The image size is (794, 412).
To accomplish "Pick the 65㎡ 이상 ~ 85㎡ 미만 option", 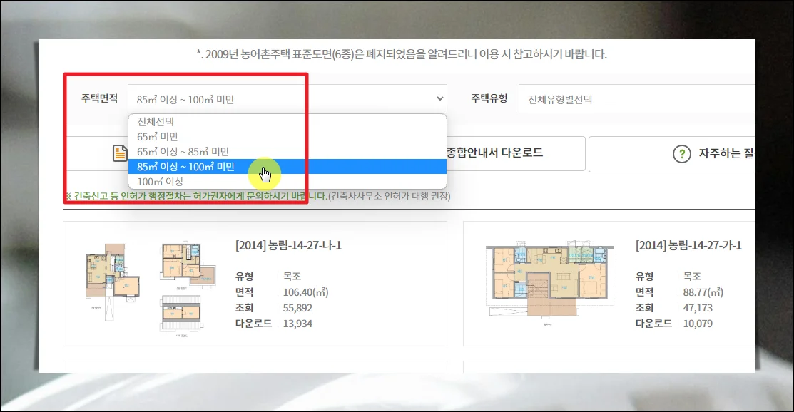I will 183,152.
